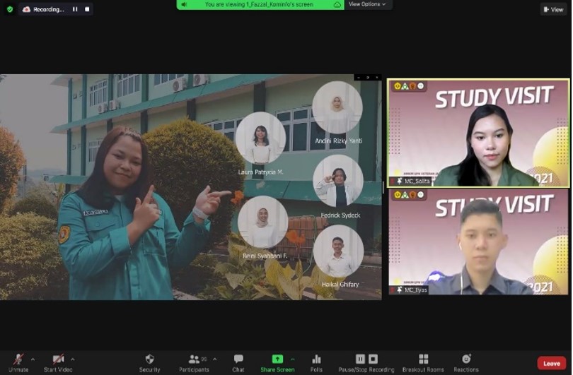Viewport: 573px width, 375px height.
Task: Expand share screen options arrow
Action: (293, 359)
